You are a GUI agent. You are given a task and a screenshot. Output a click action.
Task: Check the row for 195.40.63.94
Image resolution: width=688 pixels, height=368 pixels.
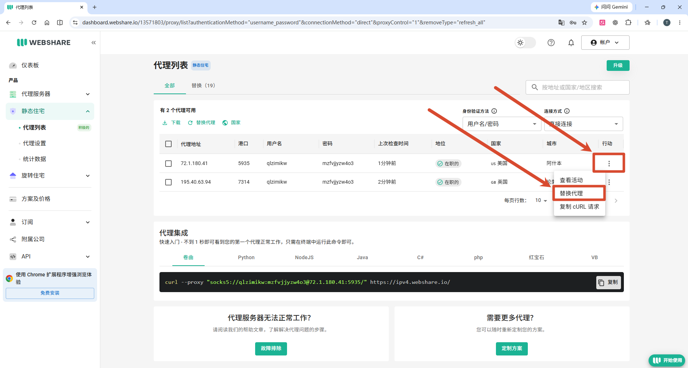coord(168,182)
